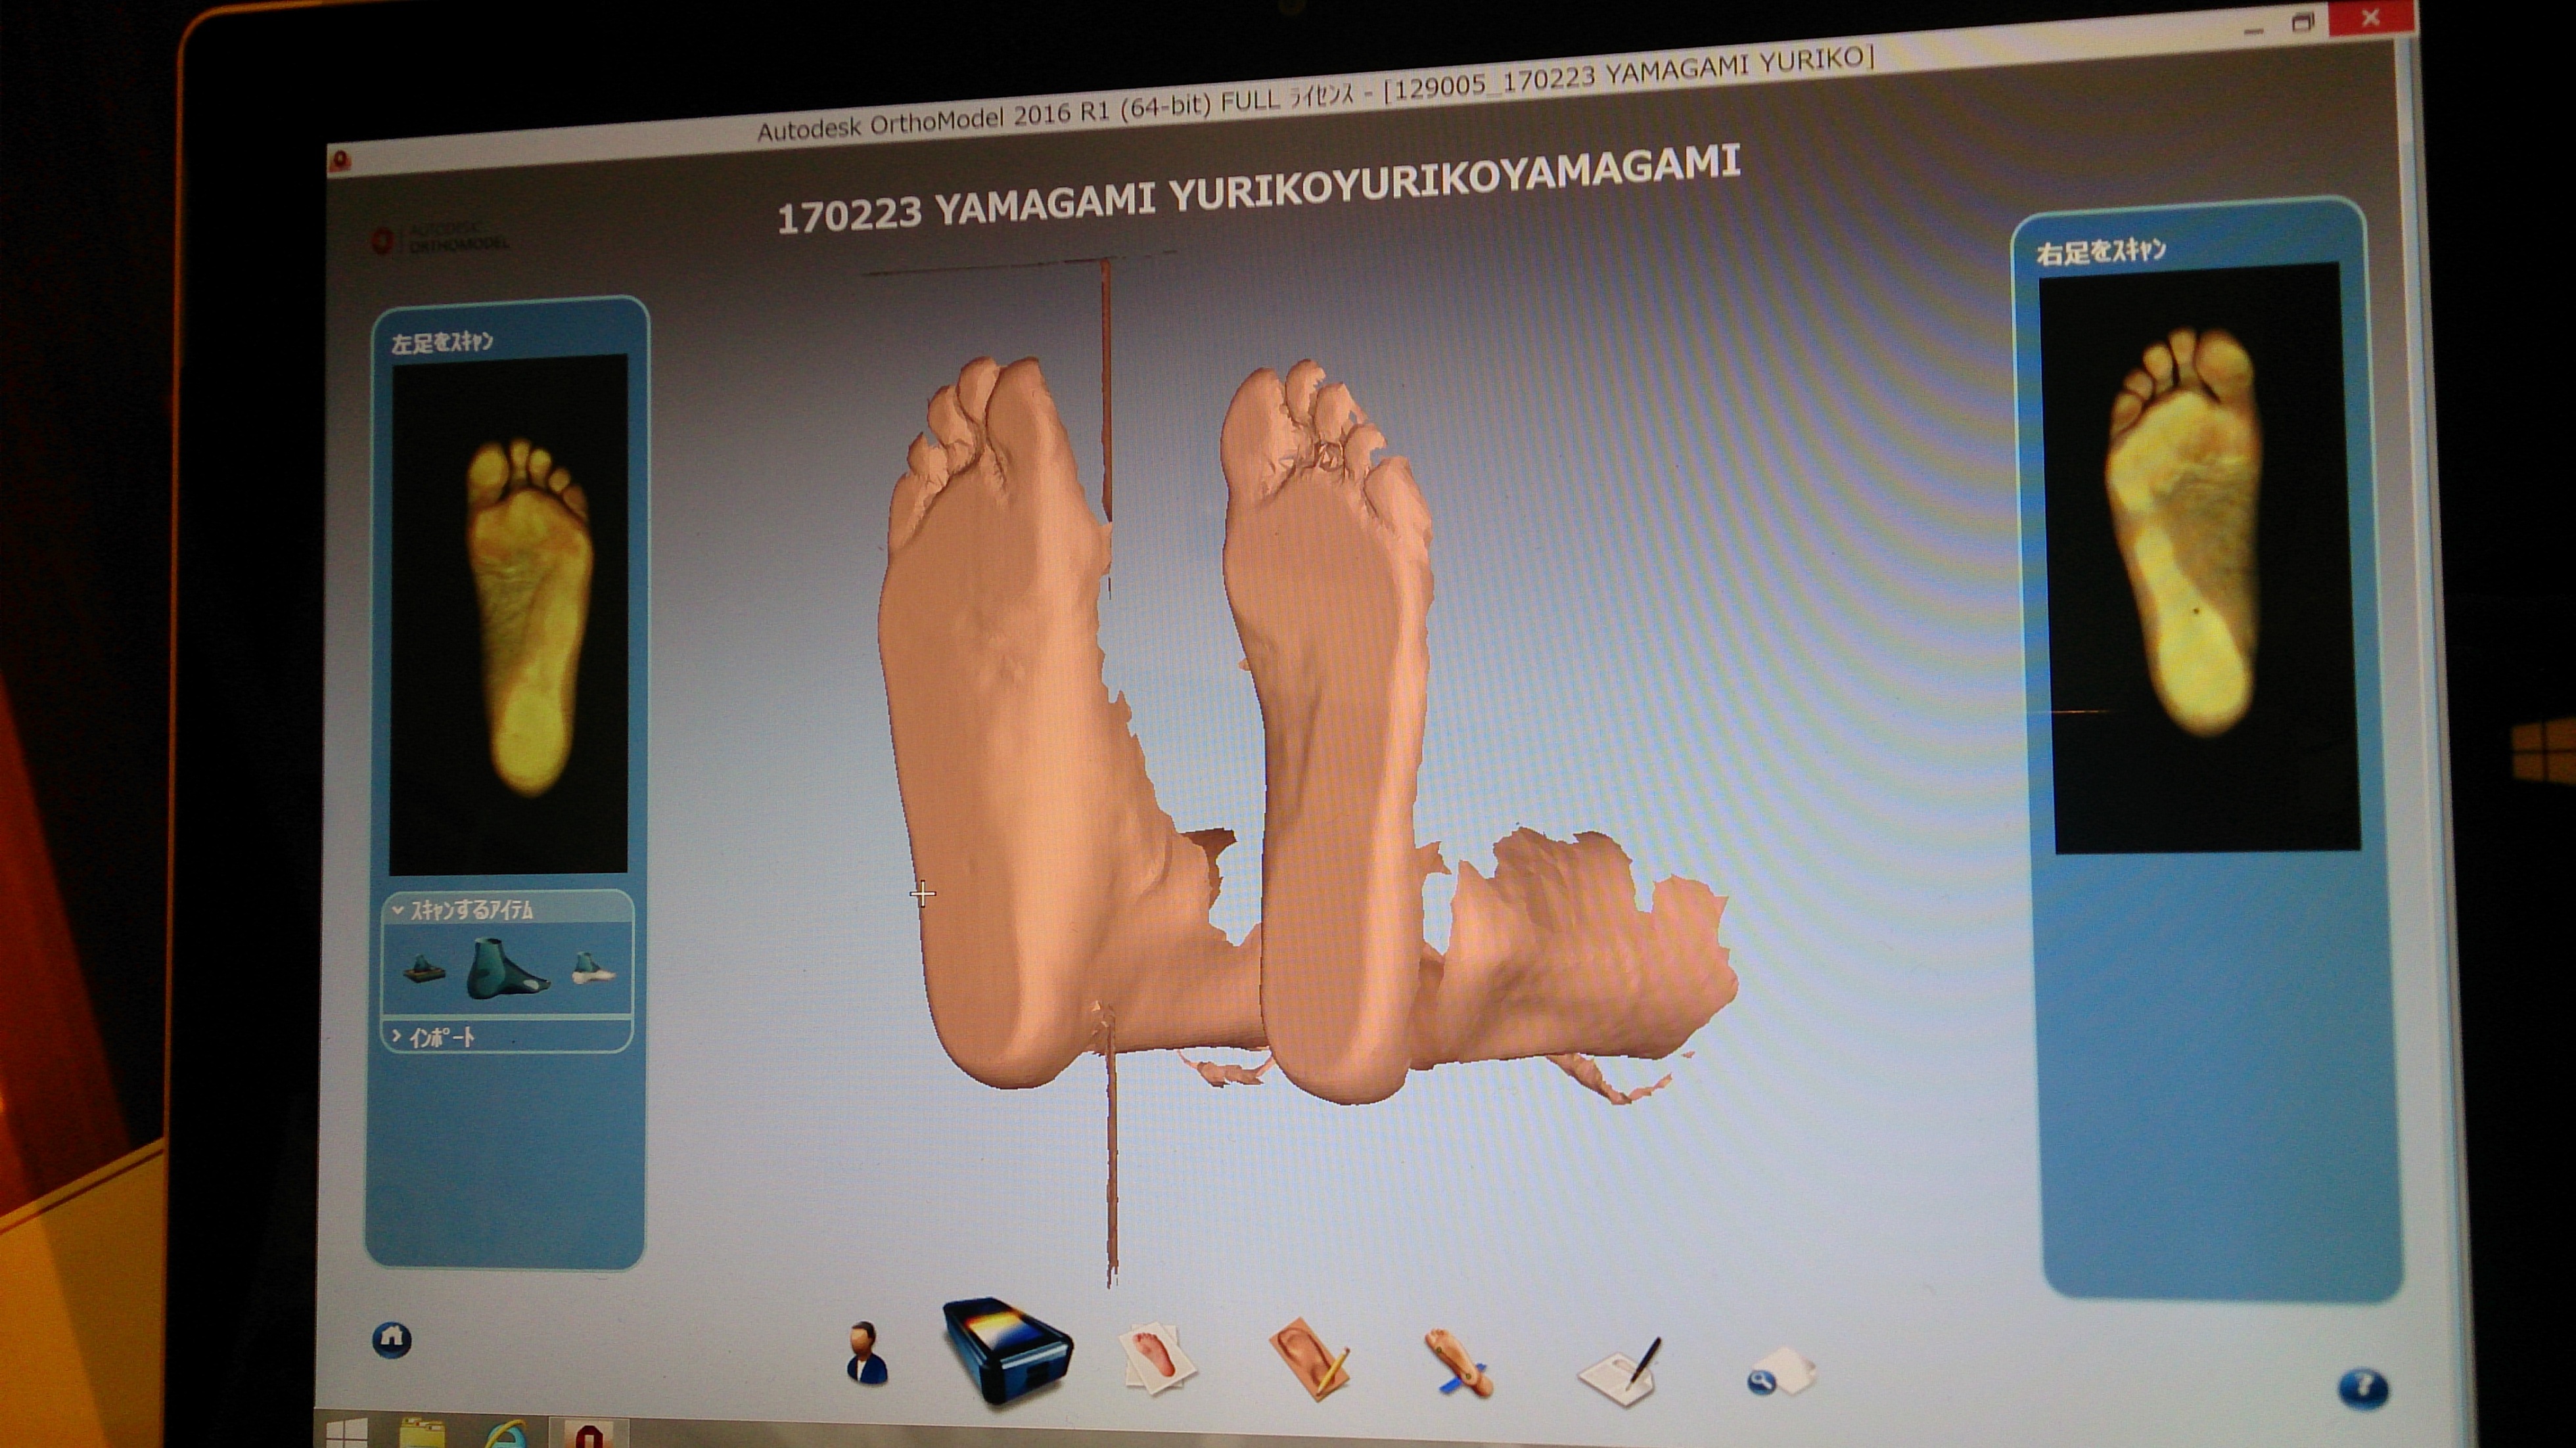Click the 左足をスキャン panel heading
Screen dimensions: 2576x1448
click(x=442, y=342)
